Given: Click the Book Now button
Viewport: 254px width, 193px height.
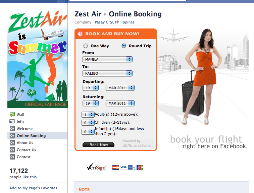Looking at the screenshot, I should [98, 145].
